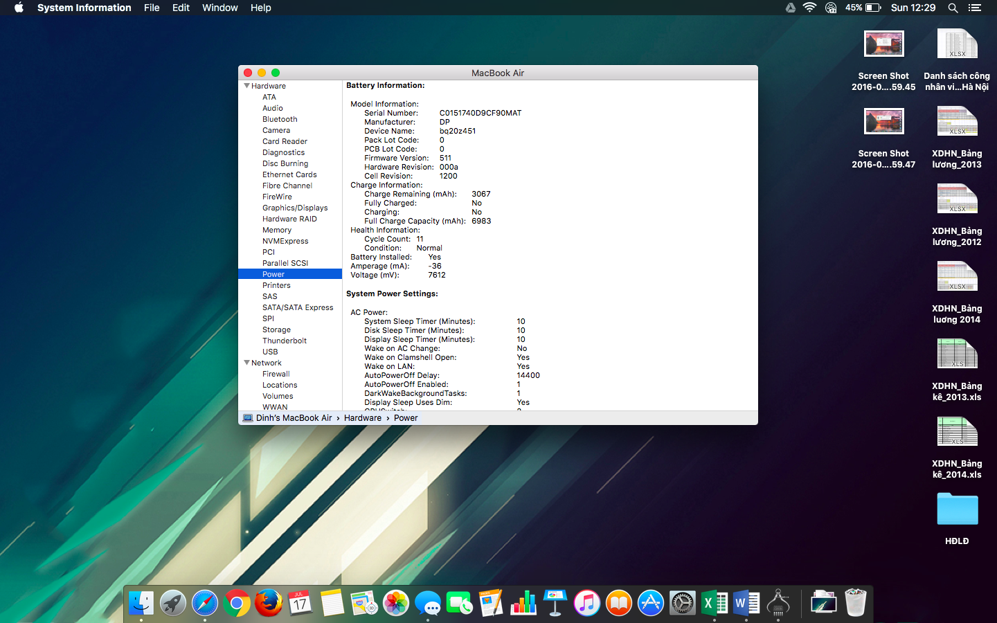
Task: Select XDHN_Bảng lương_2013 file on desktop
Action: [957, 122]
